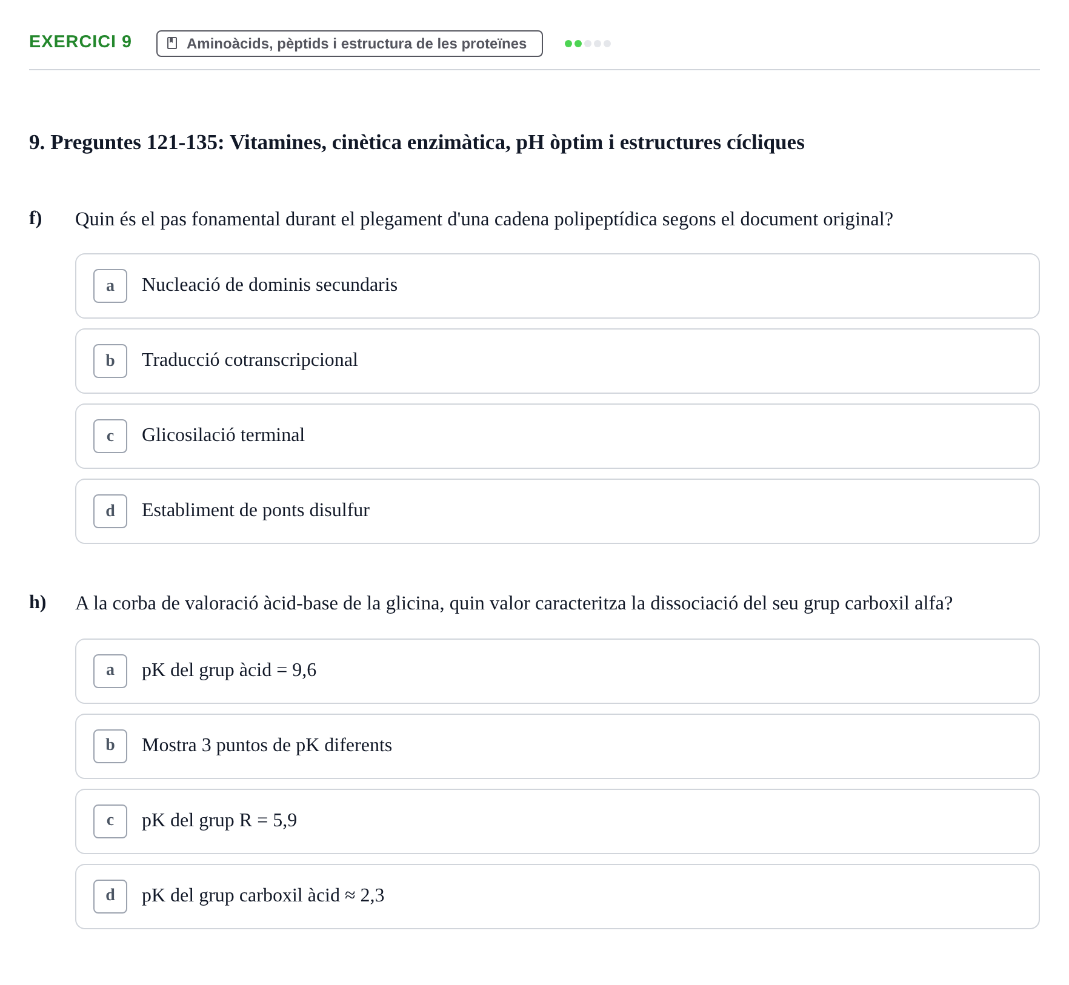The width and height of the screenshot is (1069, 985).
Task: Click the Preguntes 121-135 section title
Action: click(417, 142)
